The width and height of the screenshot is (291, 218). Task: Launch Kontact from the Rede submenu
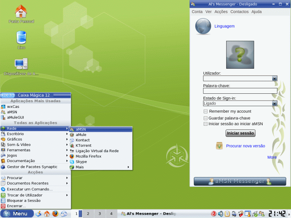(101, 140)
